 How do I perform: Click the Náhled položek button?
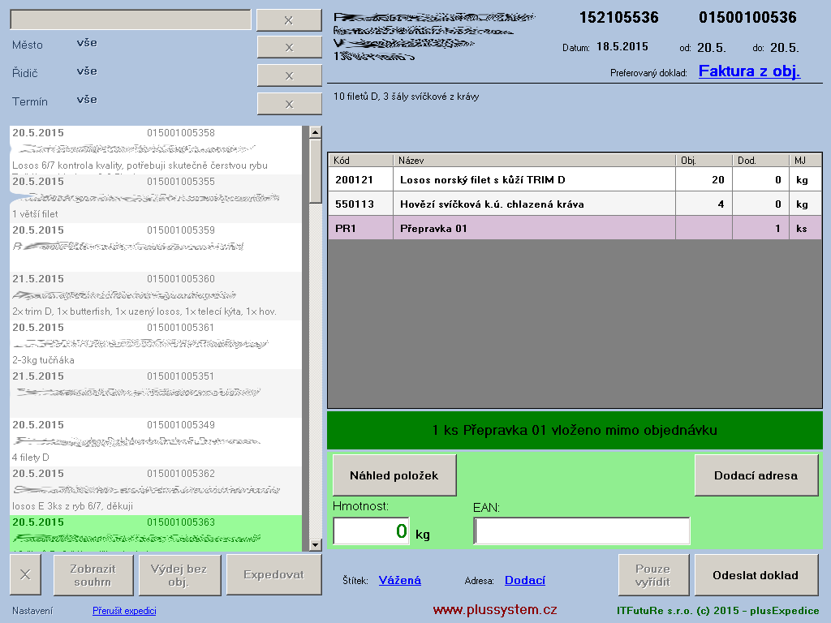pos(394,475)
